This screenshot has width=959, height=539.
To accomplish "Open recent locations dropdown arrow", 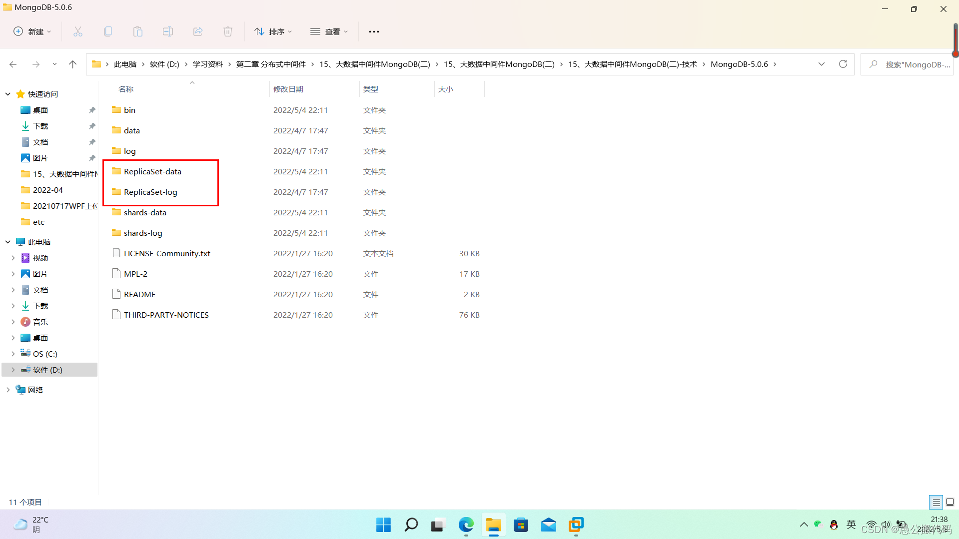I will 54,64.
